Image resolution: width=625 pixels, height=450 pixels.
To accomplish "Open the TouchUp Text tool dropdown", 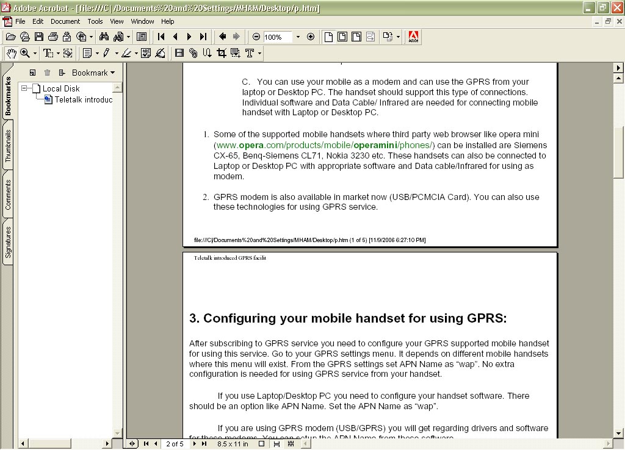I will (259, 53).
